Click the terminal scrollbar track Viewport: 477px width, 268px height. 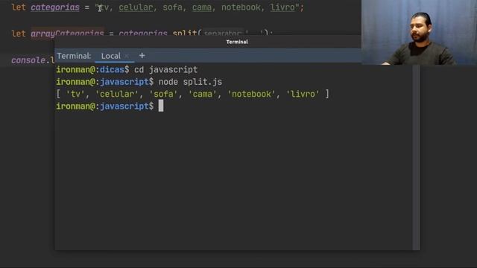click(416, 157)
